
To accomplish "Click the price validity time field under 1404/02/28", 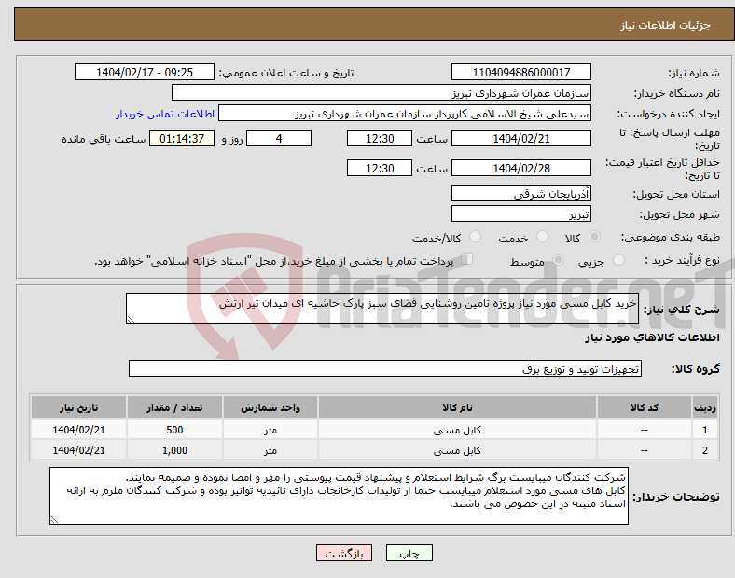I will [x=380, y=168].
